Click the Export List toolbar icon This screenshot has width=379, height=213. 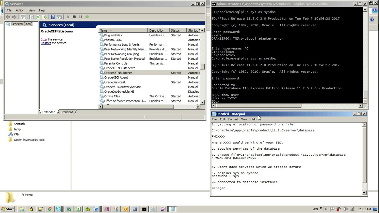point(44,17)
